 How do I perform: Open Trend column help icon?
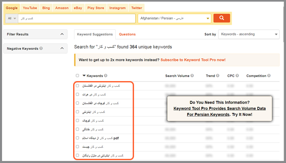[218, 75]
